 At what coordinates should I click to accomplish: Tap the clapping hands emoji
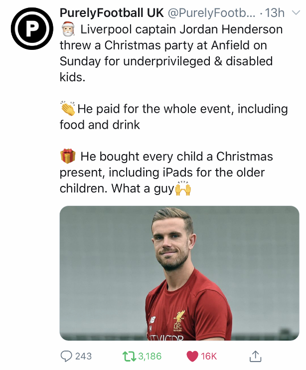(67, 108)
